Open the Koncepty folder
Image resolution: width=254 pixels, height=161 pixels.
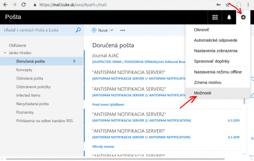24,70
